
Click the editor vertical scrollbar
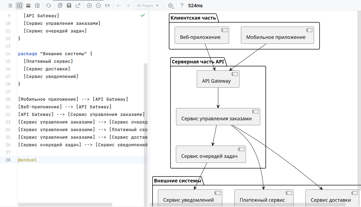[146, 135]
